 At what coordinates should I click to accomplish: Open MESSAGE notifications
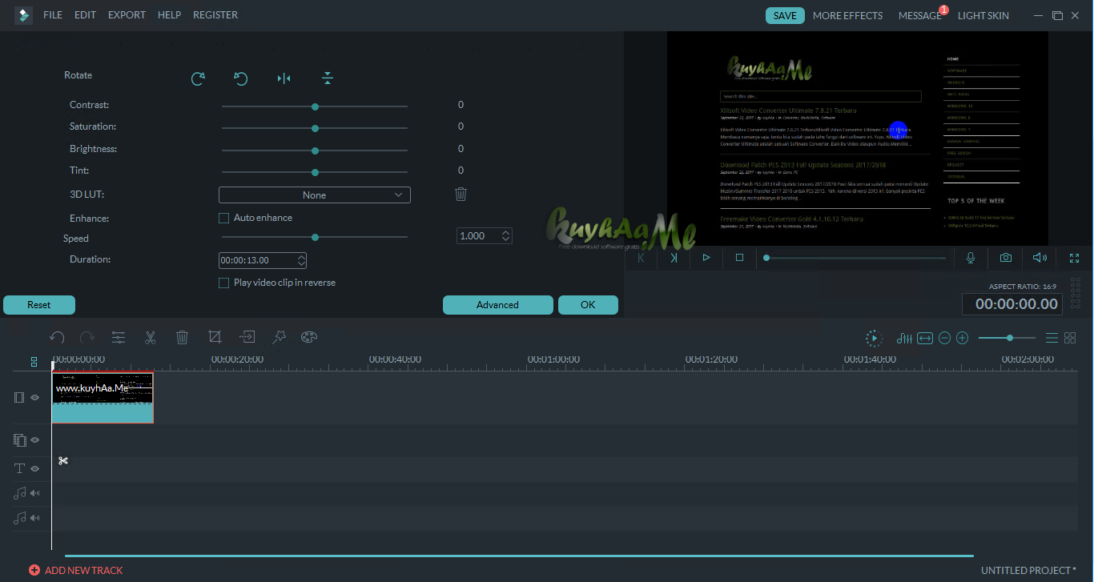pos(920,15)
